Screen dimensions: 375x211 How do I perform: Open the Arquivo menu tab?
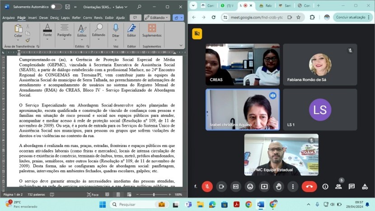tap(9, 18)
